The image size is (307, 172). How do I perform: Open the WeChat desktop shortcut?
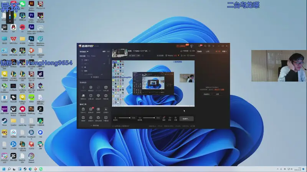[22, 4]
